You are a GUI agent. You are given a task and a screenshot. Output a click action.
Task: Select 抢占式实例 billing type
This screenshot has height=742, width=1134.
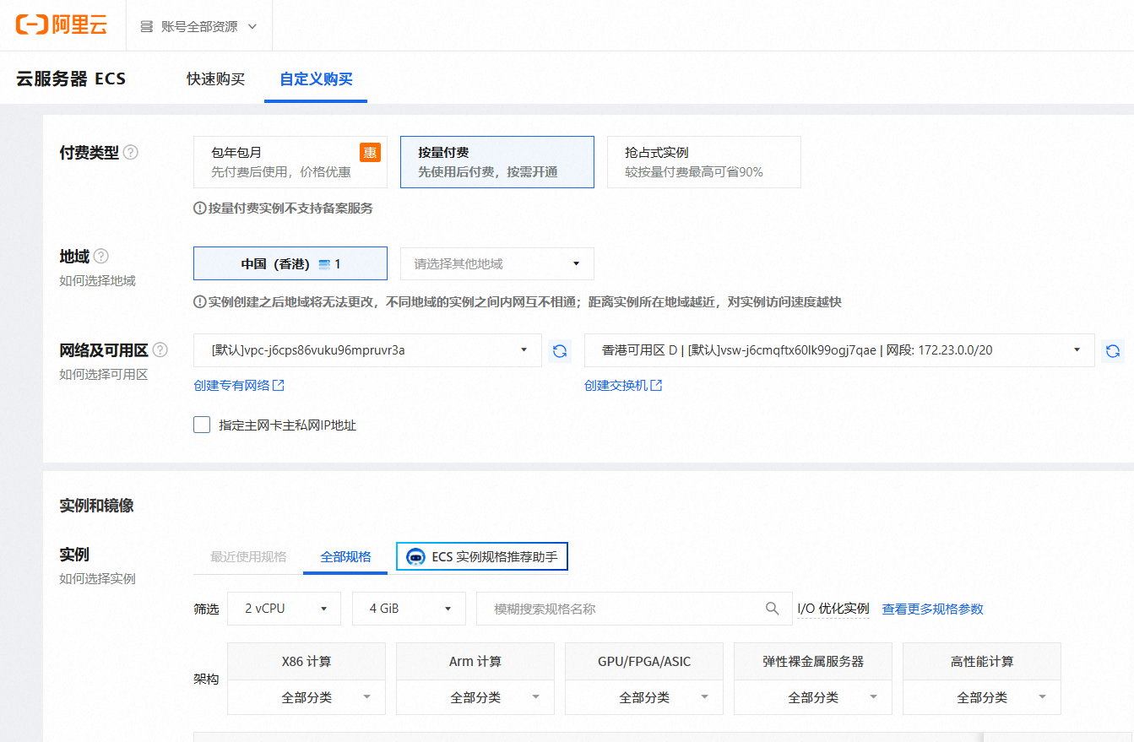tap(704, 162)
